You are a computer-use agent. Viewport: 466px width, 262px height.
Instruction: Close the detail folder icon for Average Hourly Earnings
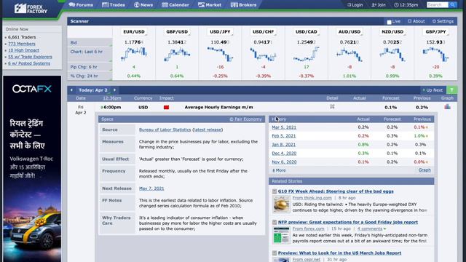(332, 107)
